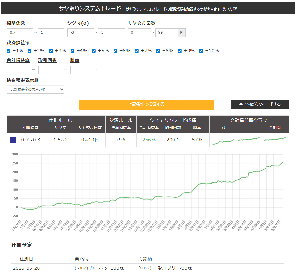Click the サヤ交差回数 minimum field showing 0
The height and width of the screenshot is (272, 296).
click(140, 32)
